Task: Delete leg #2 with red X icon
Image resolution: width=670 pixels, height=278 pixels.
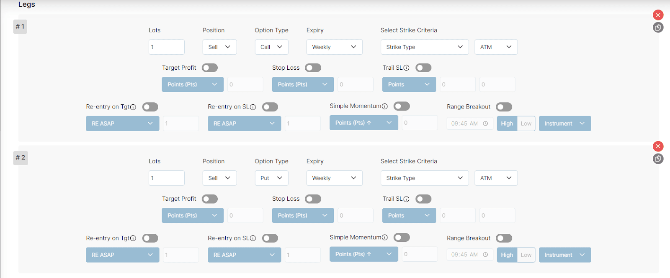Action: (x=658, y=146)
